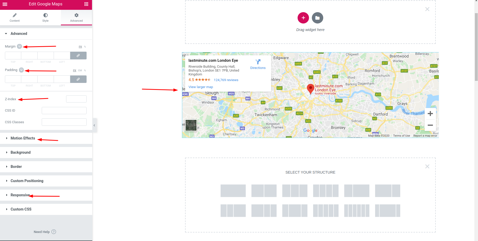This screenshot has height=241, width=478.
Task: Open the 124,769 reviews link
Action: point(226,80)
